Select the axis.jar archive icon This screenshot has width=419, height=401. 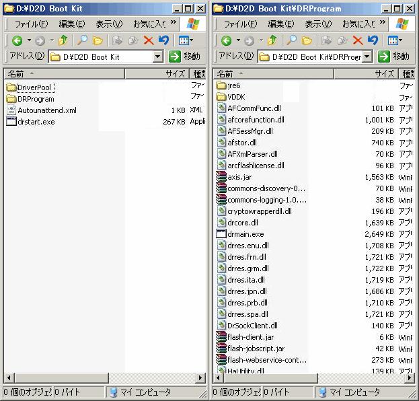[221, 177]
